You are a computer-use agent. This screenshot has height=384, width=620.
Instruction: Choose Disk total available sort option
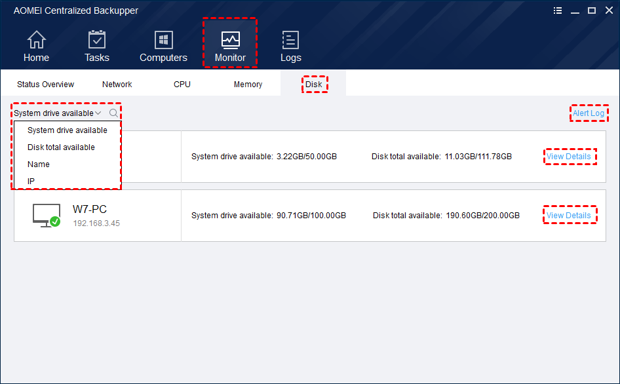68,147
